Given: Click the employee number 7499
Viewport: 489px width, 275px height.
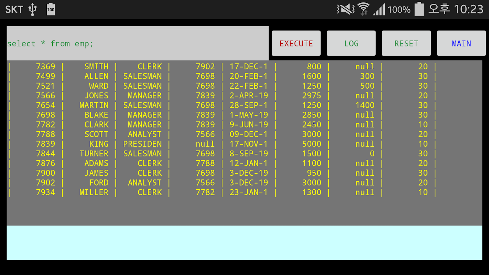Looking at the screenshot, I should 45,76.
